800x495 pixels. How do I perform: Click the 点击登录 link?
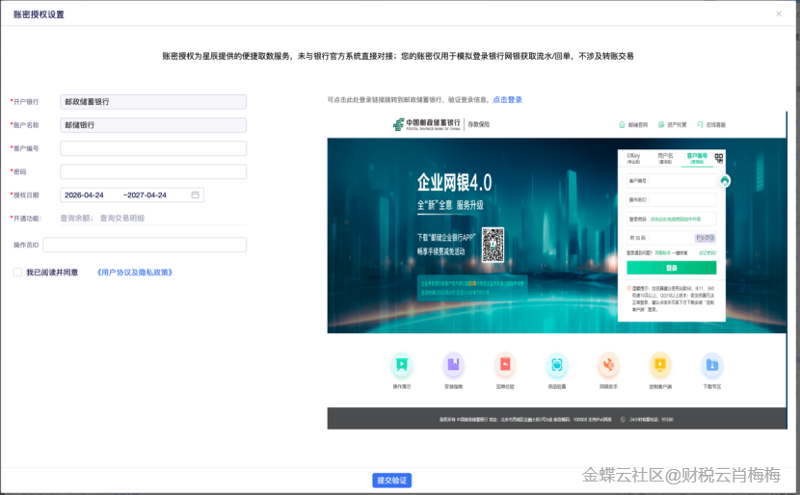tap(507, 99)
